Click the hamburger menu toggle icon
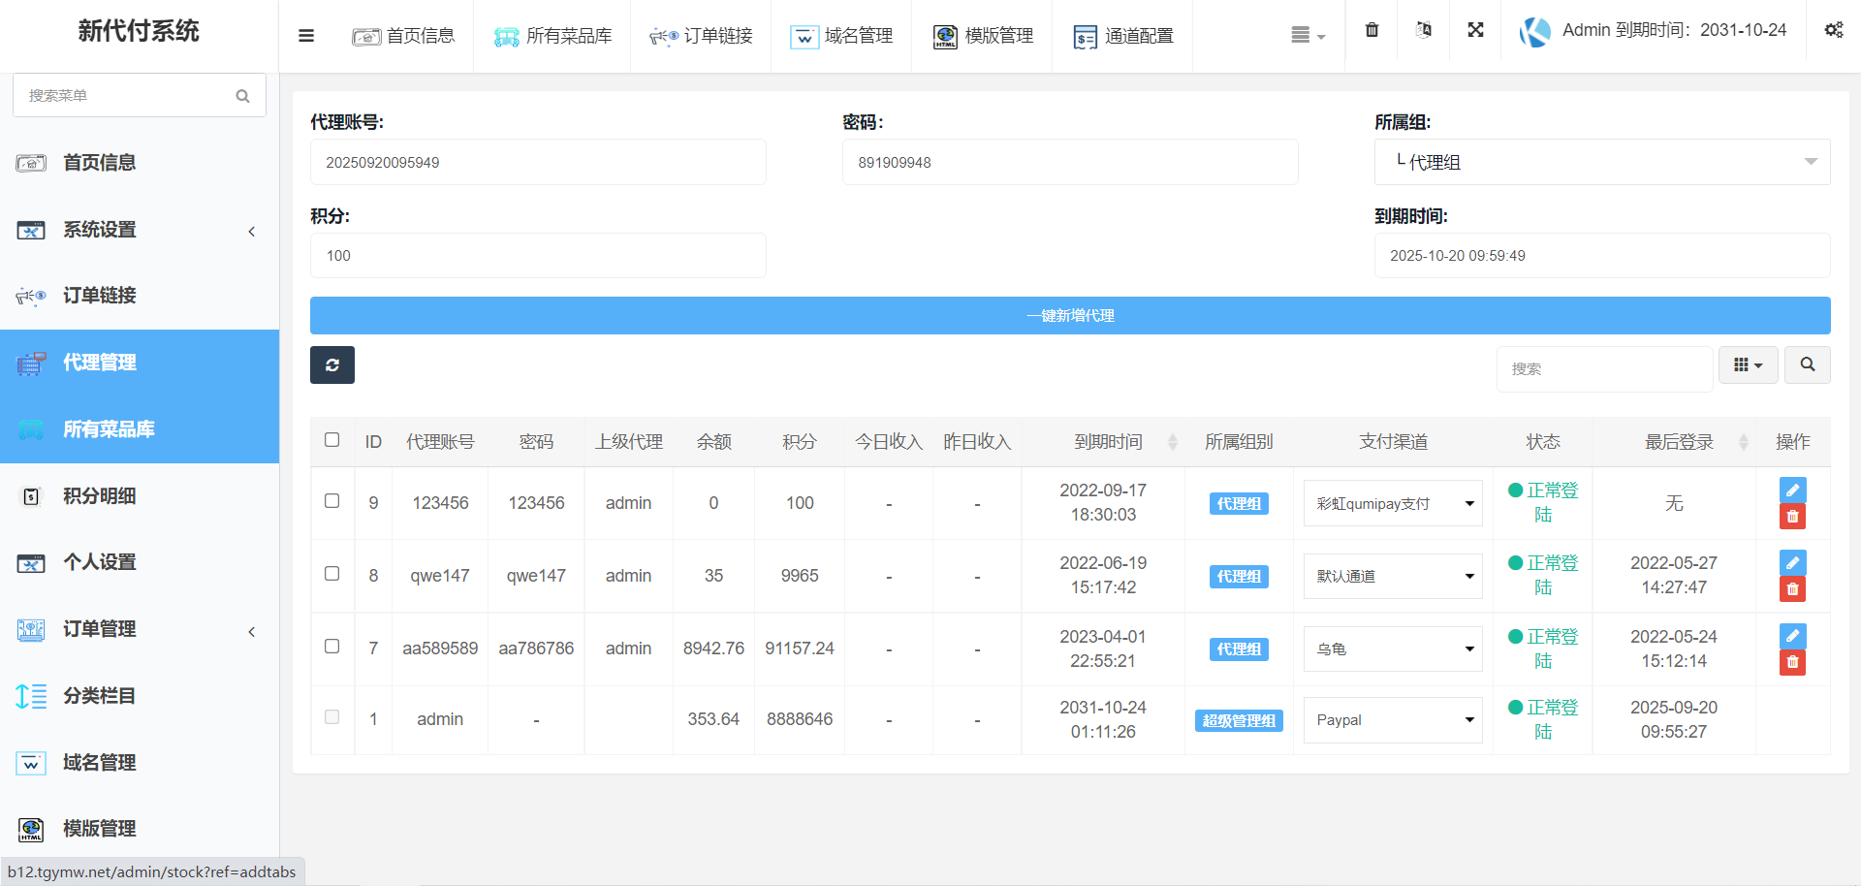Viewport: 1861px width, 886px height. (306, 36)
